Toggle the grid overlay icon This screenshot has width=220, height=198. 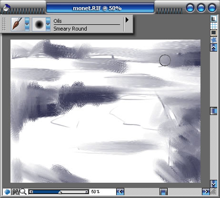click(214, 25)
